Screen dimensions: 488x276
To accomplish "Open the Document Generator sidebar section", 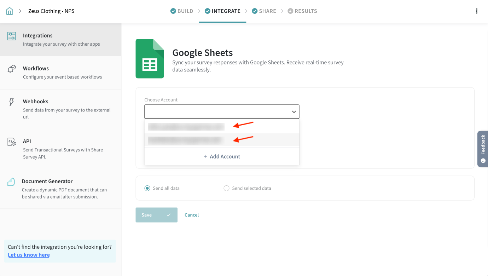I will coord(60,189).
